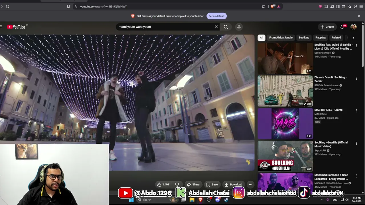Viewport: 365px width, 205px height.
Task: Open options menu for MAS OFFICIEL Cramé
Action: [356, 111]
